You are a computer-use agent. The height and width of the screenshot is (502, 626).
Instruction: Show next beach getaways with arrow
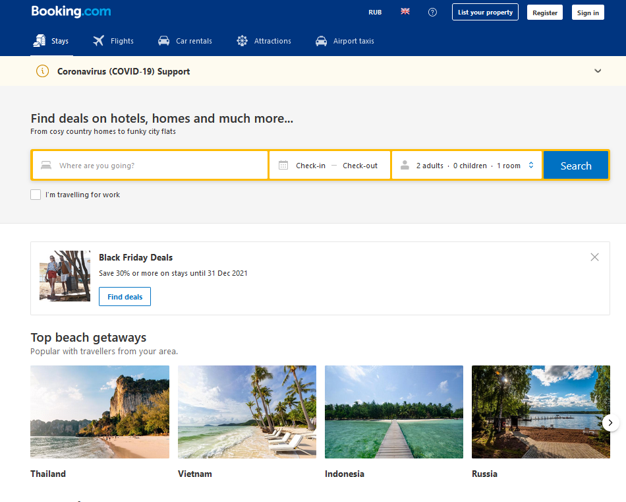tap(610, 422)
